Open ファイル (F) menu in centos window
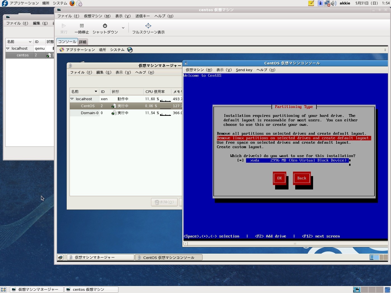 click(x=68, y=16)
